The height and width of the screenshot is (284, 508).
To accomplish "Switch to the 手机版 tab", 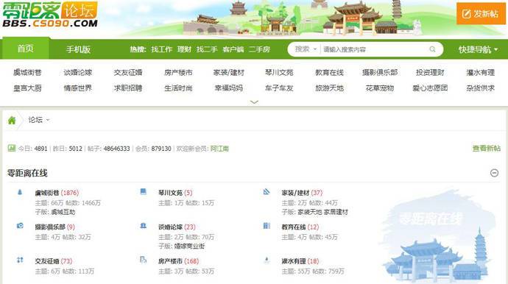I will 78,49.
